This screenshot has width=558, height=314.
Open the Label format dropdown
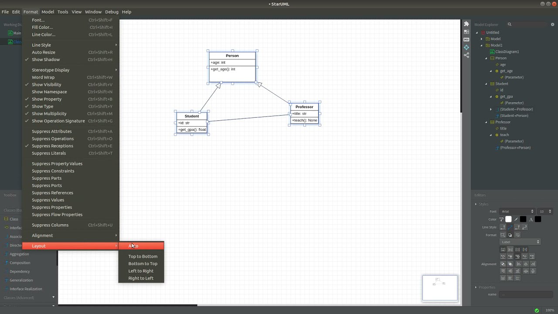point(520,242)
